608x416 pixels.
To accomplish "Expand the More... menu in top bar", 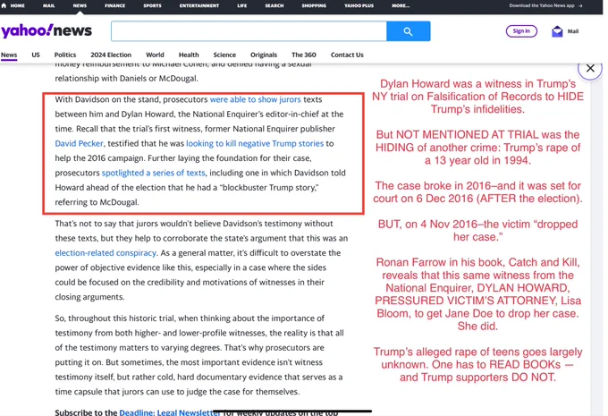I will (x=400, y=5).
